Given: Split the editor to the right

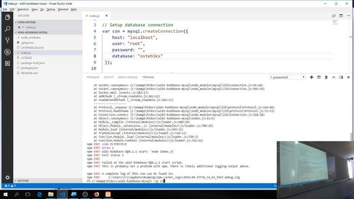Looking at the screenshot, I should (x=341, y=15).
